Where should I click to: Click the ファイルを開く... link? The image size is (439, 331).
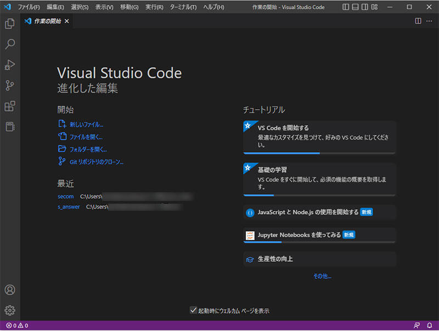[x=86, y=137]
